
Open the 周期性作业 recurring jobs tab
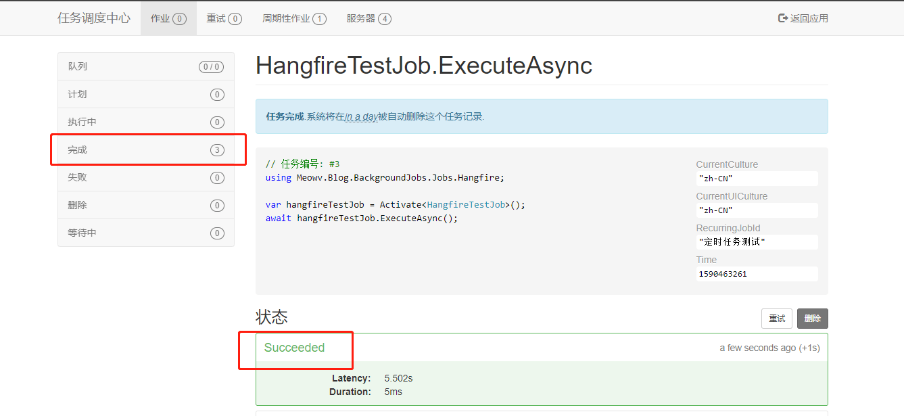coord(294,18)
